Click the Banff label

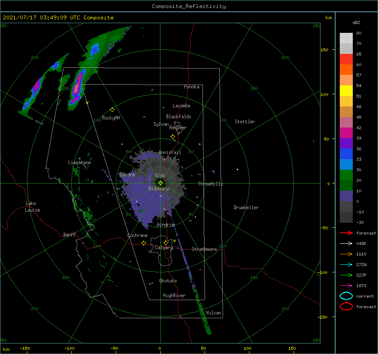[69, 234]
